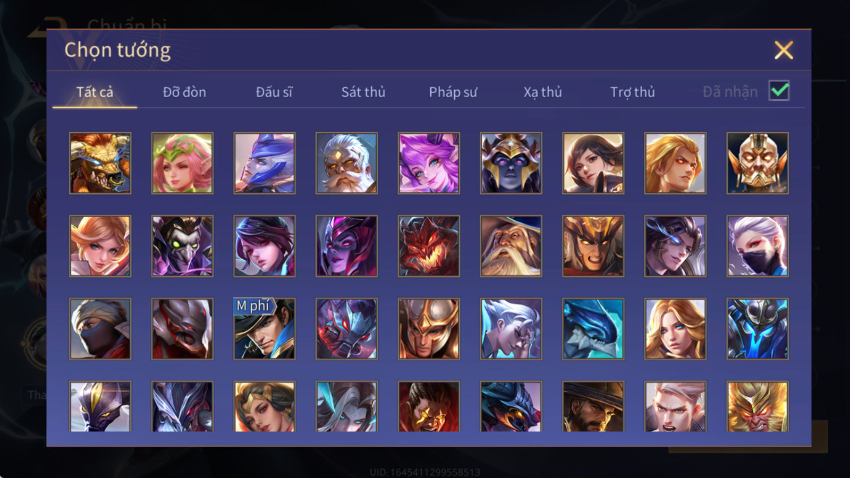Switch to the Đấu sĩ tab
The height and width of the screenshot is (478, 850).
[274, 92]
